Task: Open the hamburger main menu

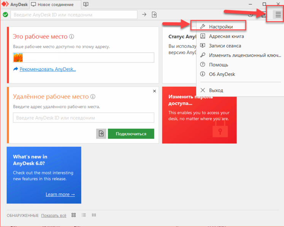Action: point(278,14)
